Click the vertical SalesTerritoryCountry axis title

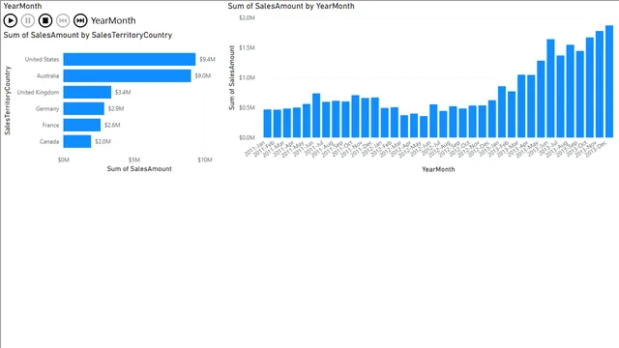click(8, 101)
